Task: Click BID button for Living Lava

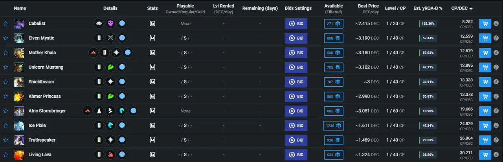Action: point(296,155)
